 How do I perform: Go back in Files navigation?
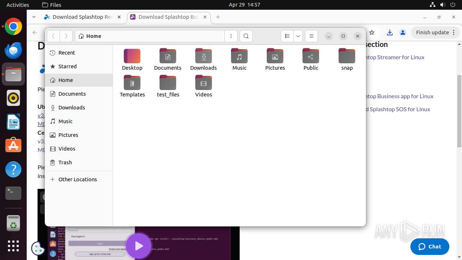click(53, 36)
